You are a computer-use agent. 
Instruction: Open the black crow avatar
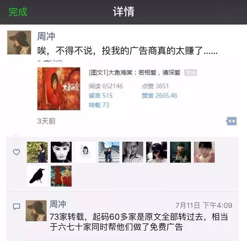pyautogui.click(x=37, y=176)
